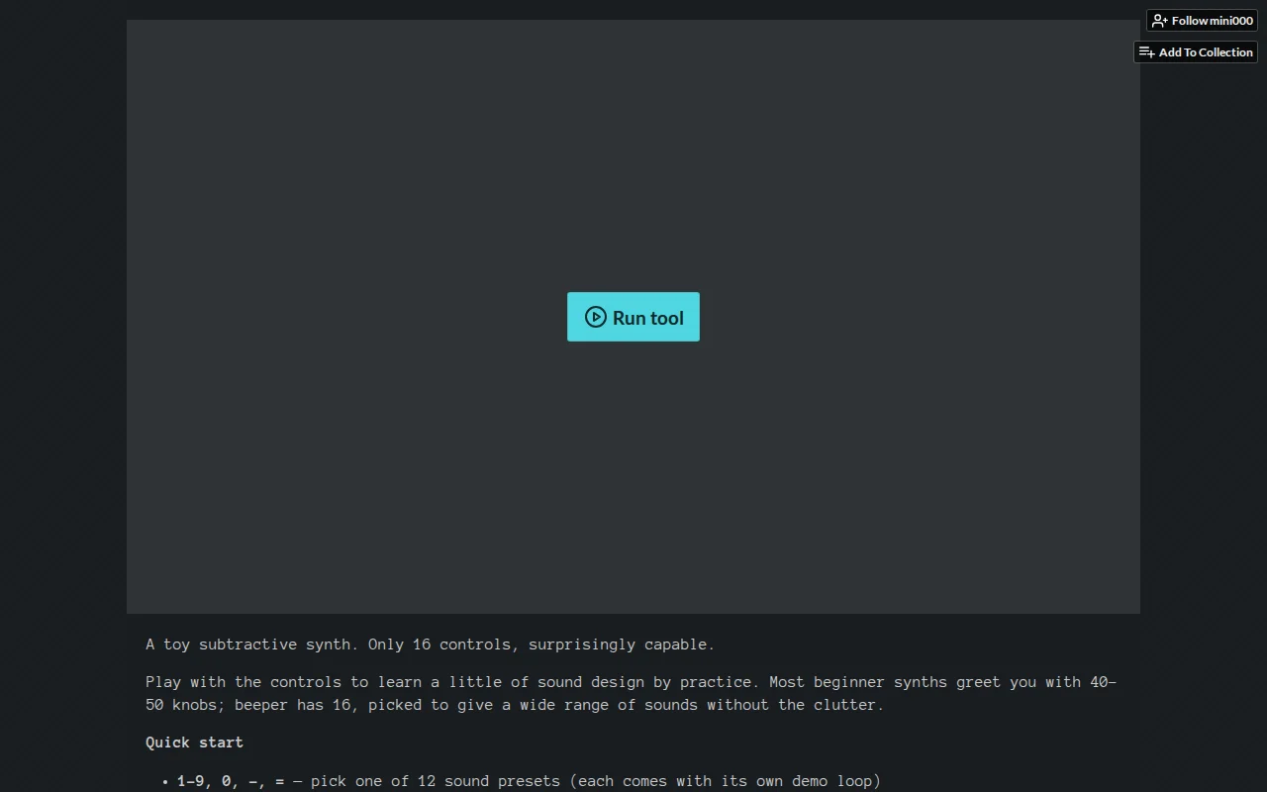Click the Run tool button

(633, 317)
